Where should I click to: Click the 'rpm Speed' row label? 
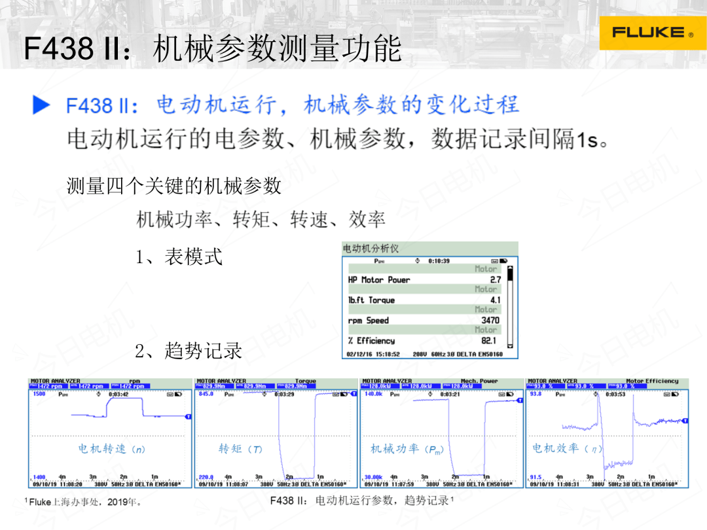click(368, 321)
